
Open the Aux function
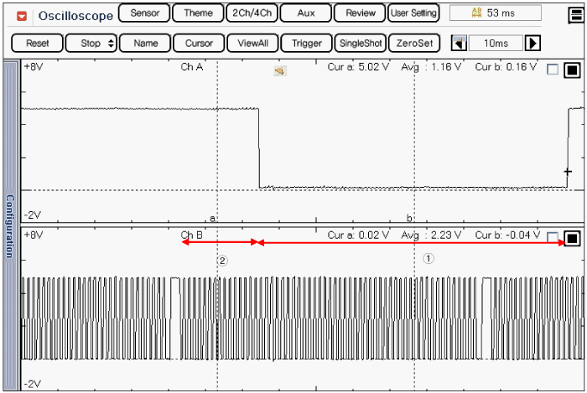pyautogui.click(x=306, y=13)
